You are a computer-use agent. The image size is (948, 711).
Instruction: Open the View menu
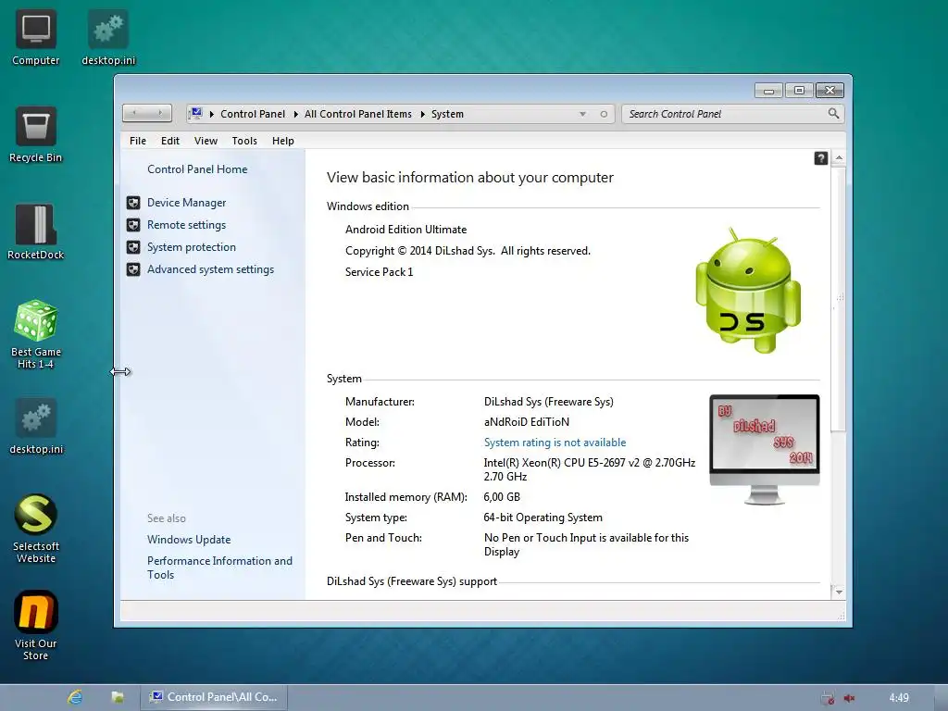click(x=206, y=141)
